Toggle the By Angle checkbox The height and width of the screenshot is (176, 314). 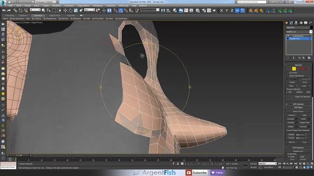click(x=288, y=79)
